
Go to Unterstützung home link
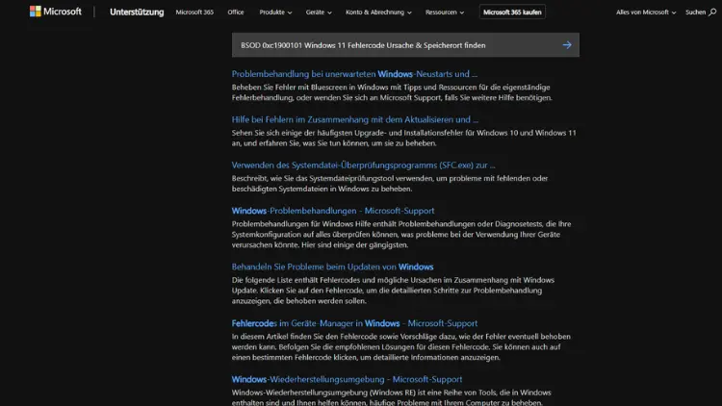coord(137,13)
